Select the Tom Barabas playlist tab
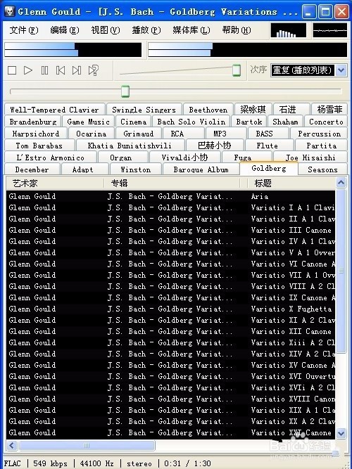 [39, 146]
